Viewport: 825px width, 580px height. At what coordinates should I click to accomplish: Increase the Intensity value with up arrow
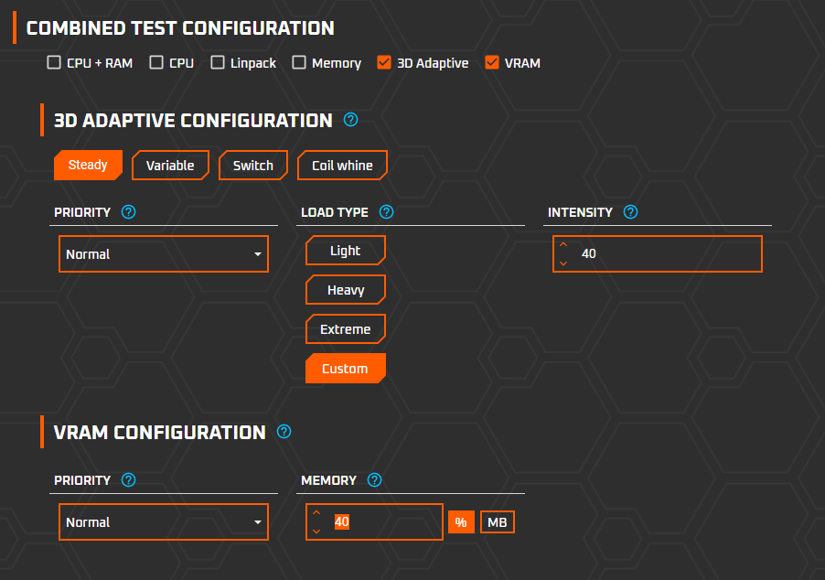pos(563,245)
